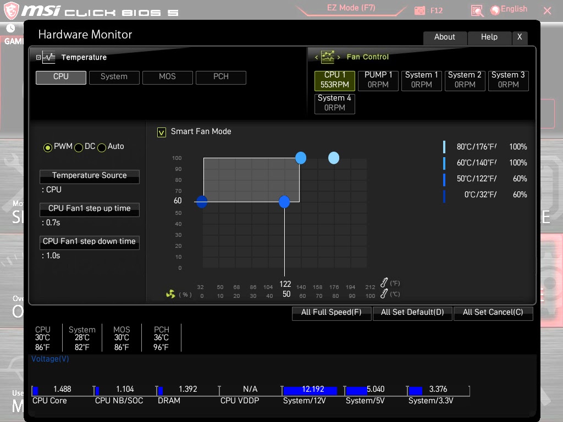563x422 pixels.
Task: Click the language globe icon
Action: click(495, 10)
